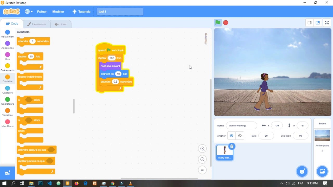Click the red stop sign button
Image resolution: width=333 pixels, height=187 pixels.
point(226,23)
